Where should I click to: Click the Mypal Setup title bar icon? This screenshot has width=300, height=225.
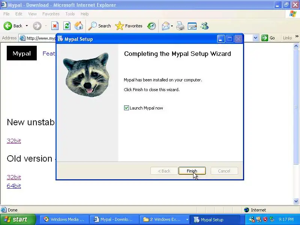[x=60, y=39]
